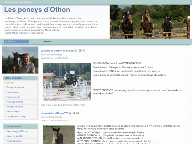
Task: Click print icon for 'Les poneys d'othon en compet'
Action: click(x=80, y=50)
